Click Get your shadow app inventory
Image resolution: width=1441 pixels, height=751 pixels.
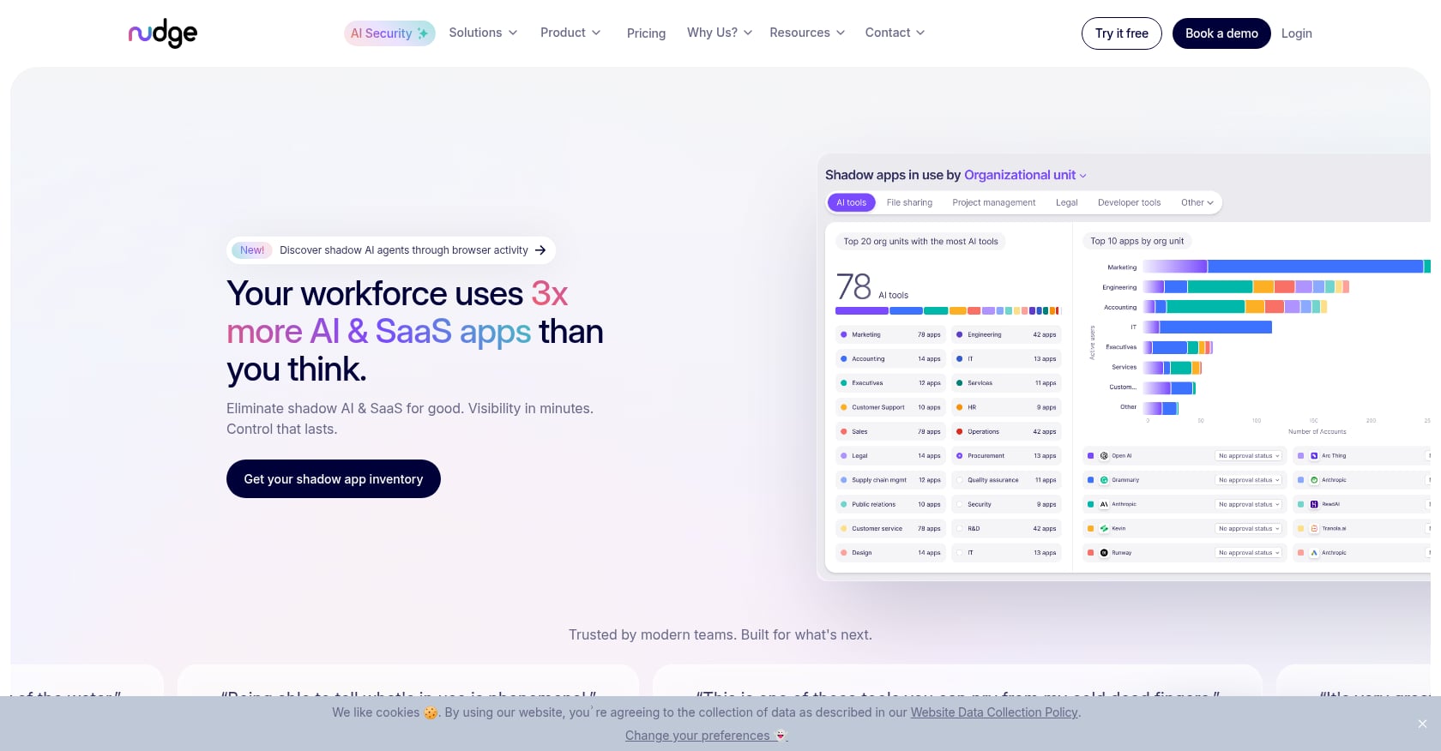[334, 479]
